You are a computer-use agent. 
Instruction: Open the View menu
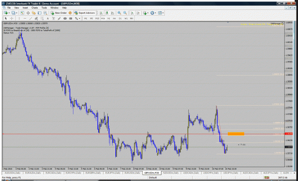(x=17, y=8)
